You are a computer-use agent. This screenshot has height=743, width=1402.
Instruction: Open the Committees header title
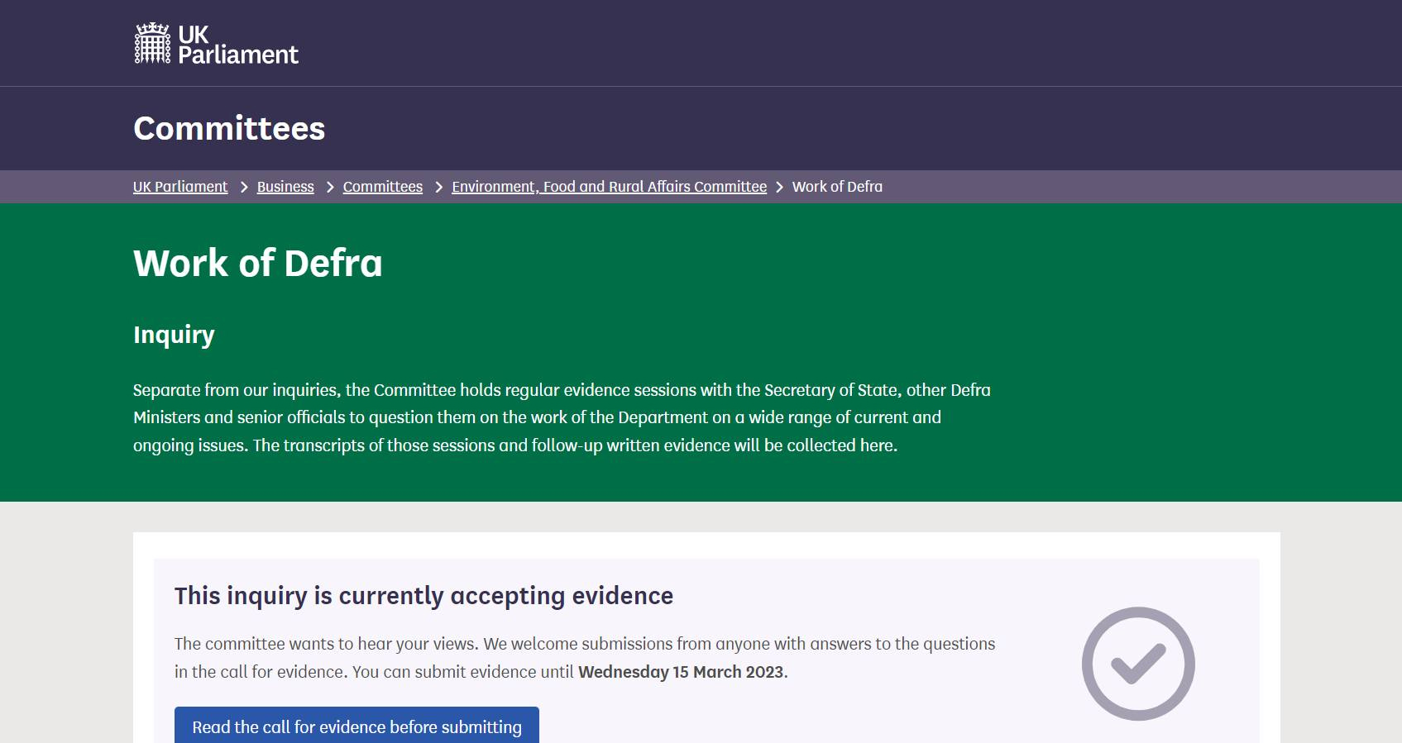[229, 128]
